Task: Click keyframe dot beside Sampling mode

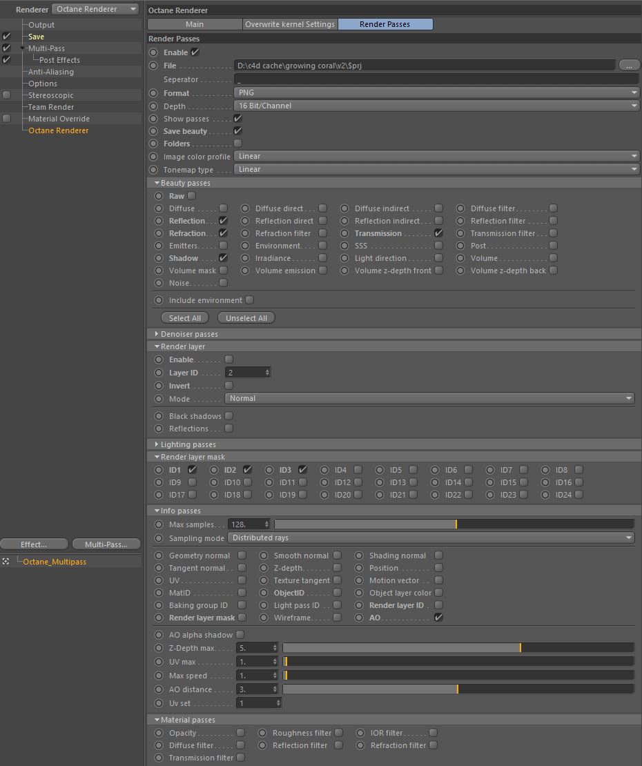Action: tap(159, 538)
